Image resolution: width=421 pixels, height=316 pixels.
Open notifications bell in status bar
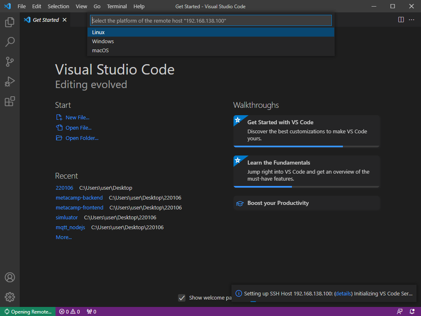pos(412,312)
